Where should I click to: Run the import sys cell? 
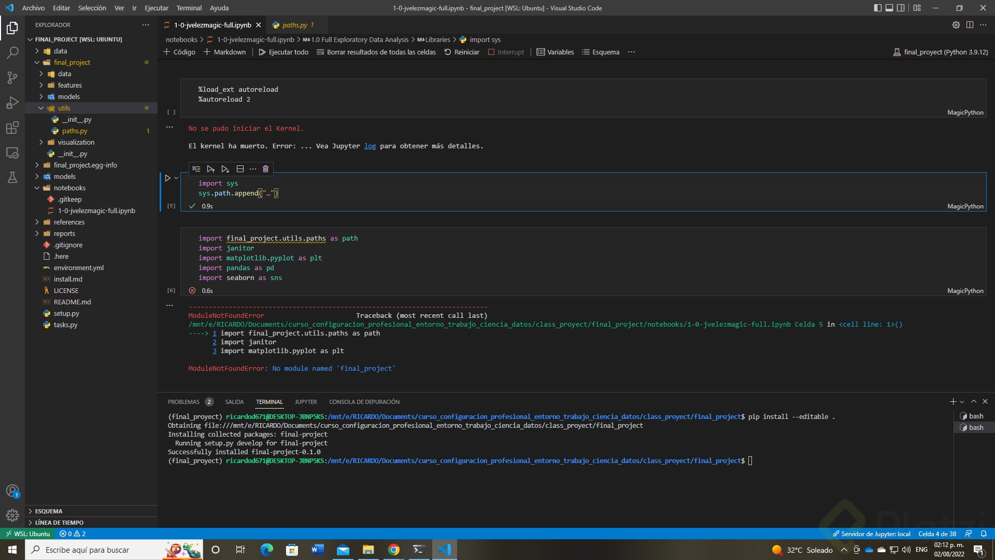click(167, 178)
